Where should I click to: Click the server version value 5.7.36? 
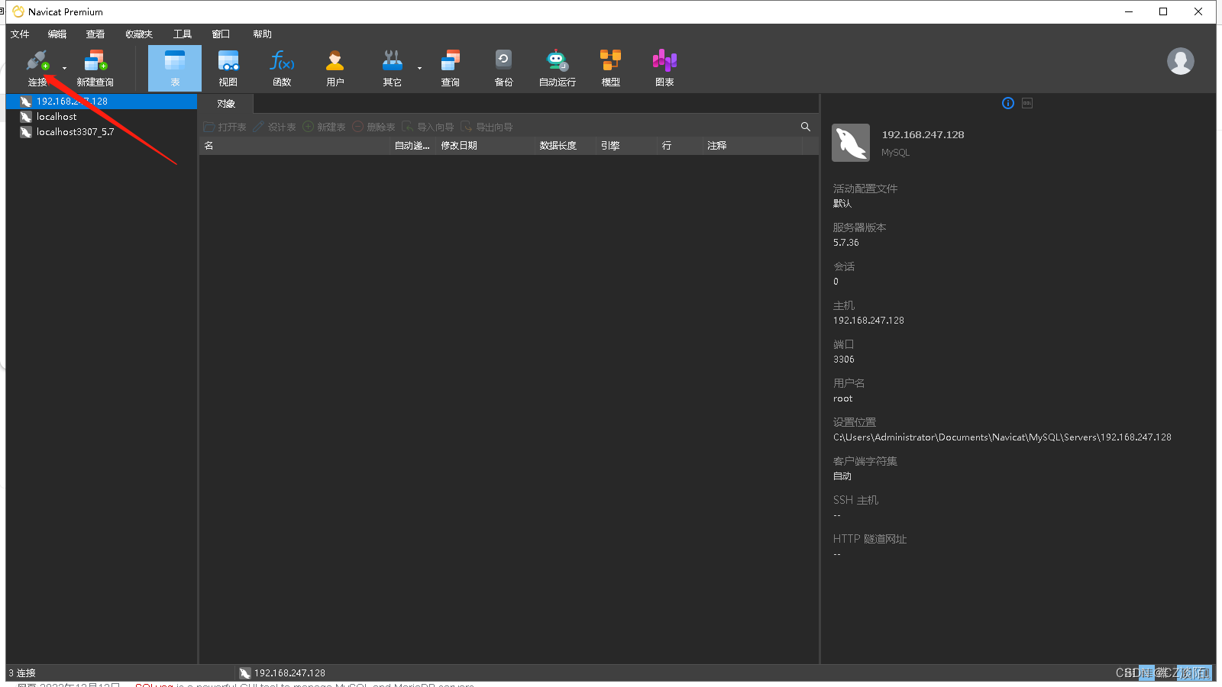(x=845, y=243)
